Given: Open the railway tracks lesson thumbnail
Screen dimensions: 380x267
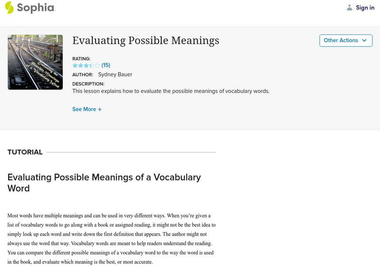Looking at the screenshot, I should point(35,62).
